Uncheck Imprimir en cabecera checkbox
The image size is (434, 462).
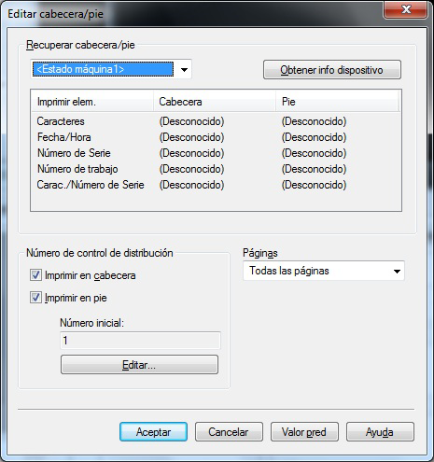pyautogui.click(x=35, y=275)
